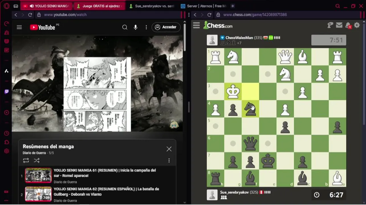Open Aria AI in Opera sidebar
This screenshot has width=366, height=205.
(x=7, y=71)
